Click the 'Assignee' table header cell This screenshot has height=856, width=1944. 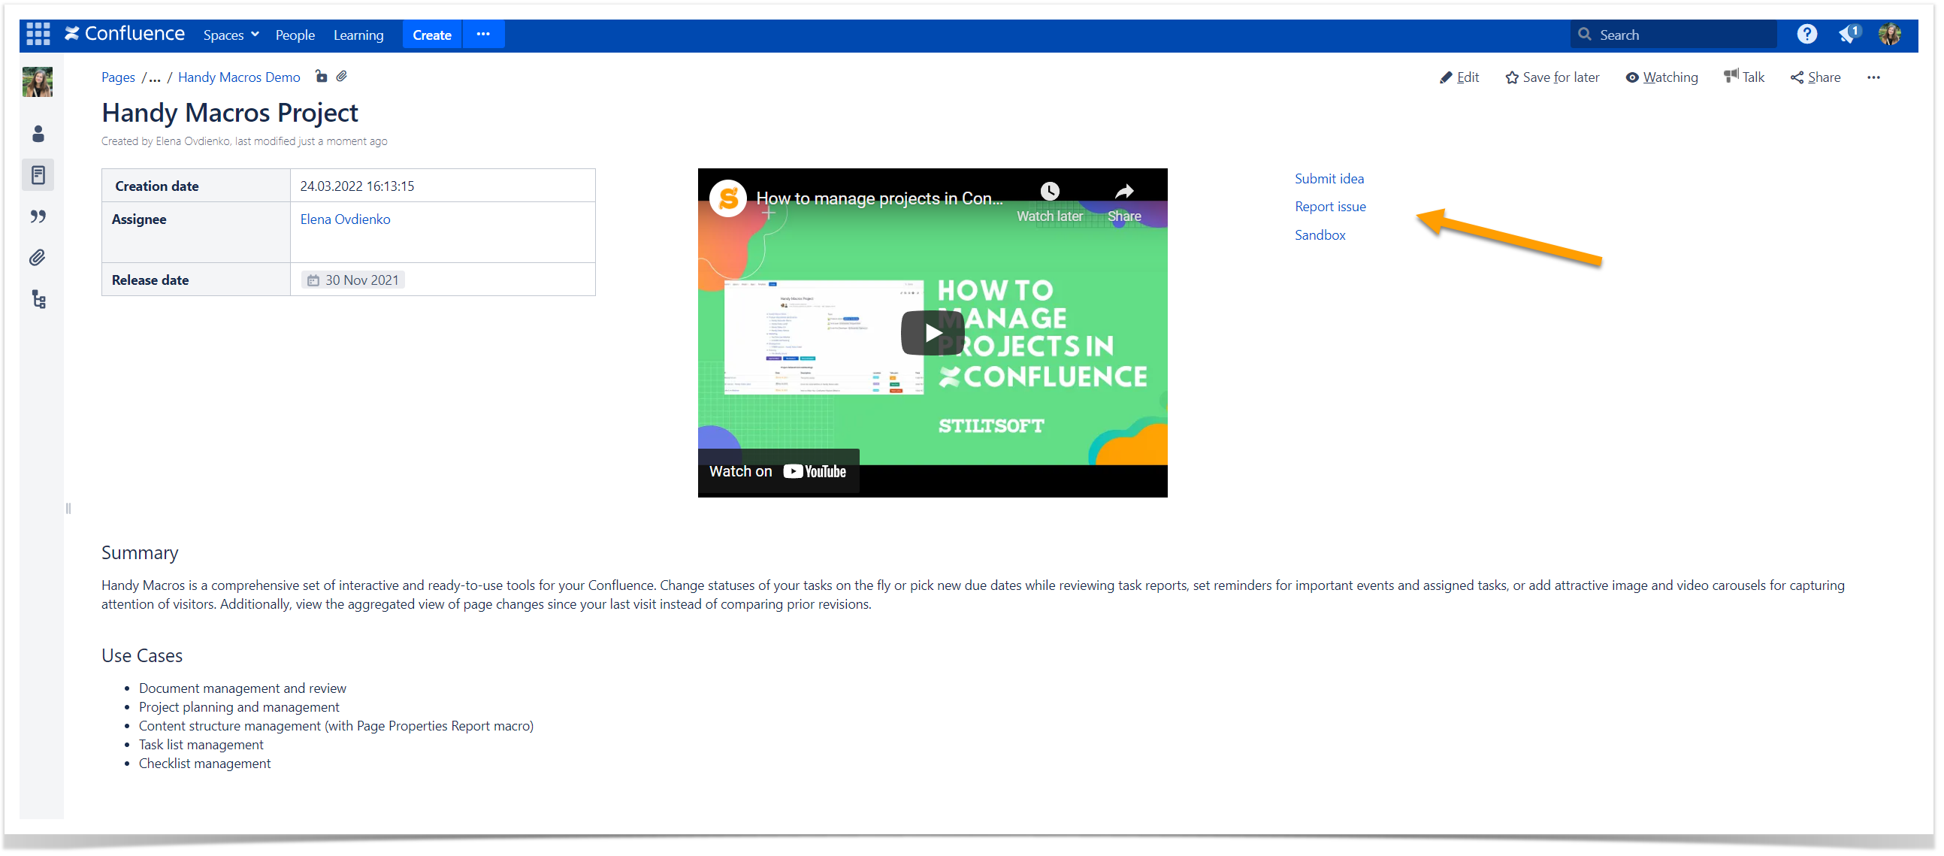tap(196, 232)
